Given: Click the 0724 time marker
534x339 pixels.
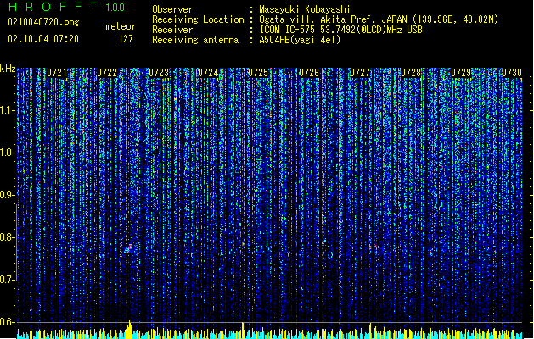Looking at the screenshot, I should pos(208,73).
